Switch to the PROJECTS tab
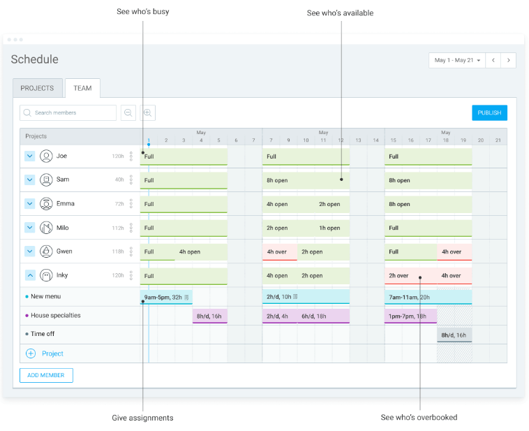The width and height of the screenshot is (529, 431). (x=37, y=88)
